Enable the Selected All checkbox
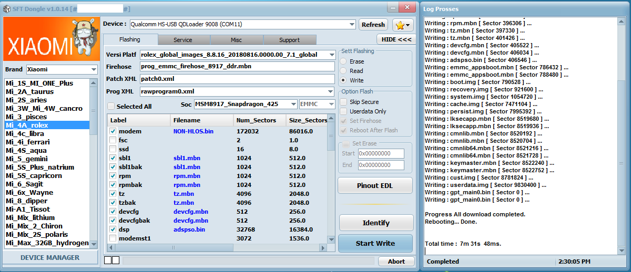This screenshot has height=272, width=631. (x=111, y=107)
